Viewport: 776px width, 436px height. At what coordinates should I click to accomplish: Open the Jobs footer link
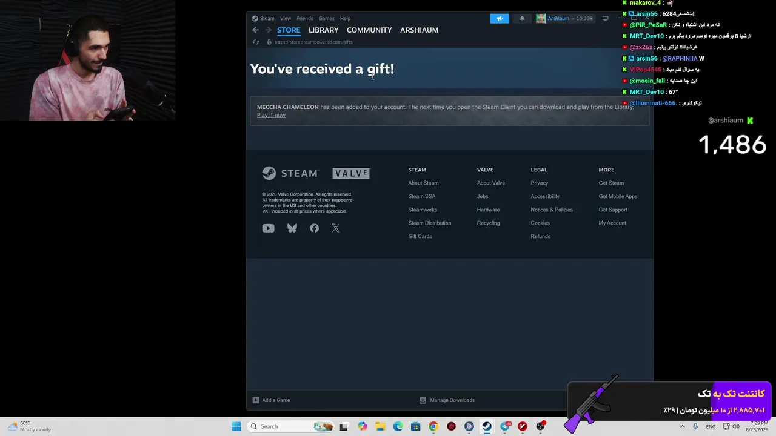(483, 196)
